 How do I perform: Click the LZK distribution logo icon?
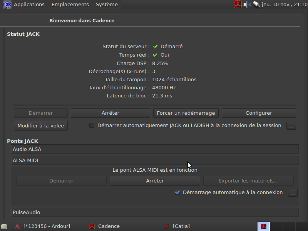[7, 5]
